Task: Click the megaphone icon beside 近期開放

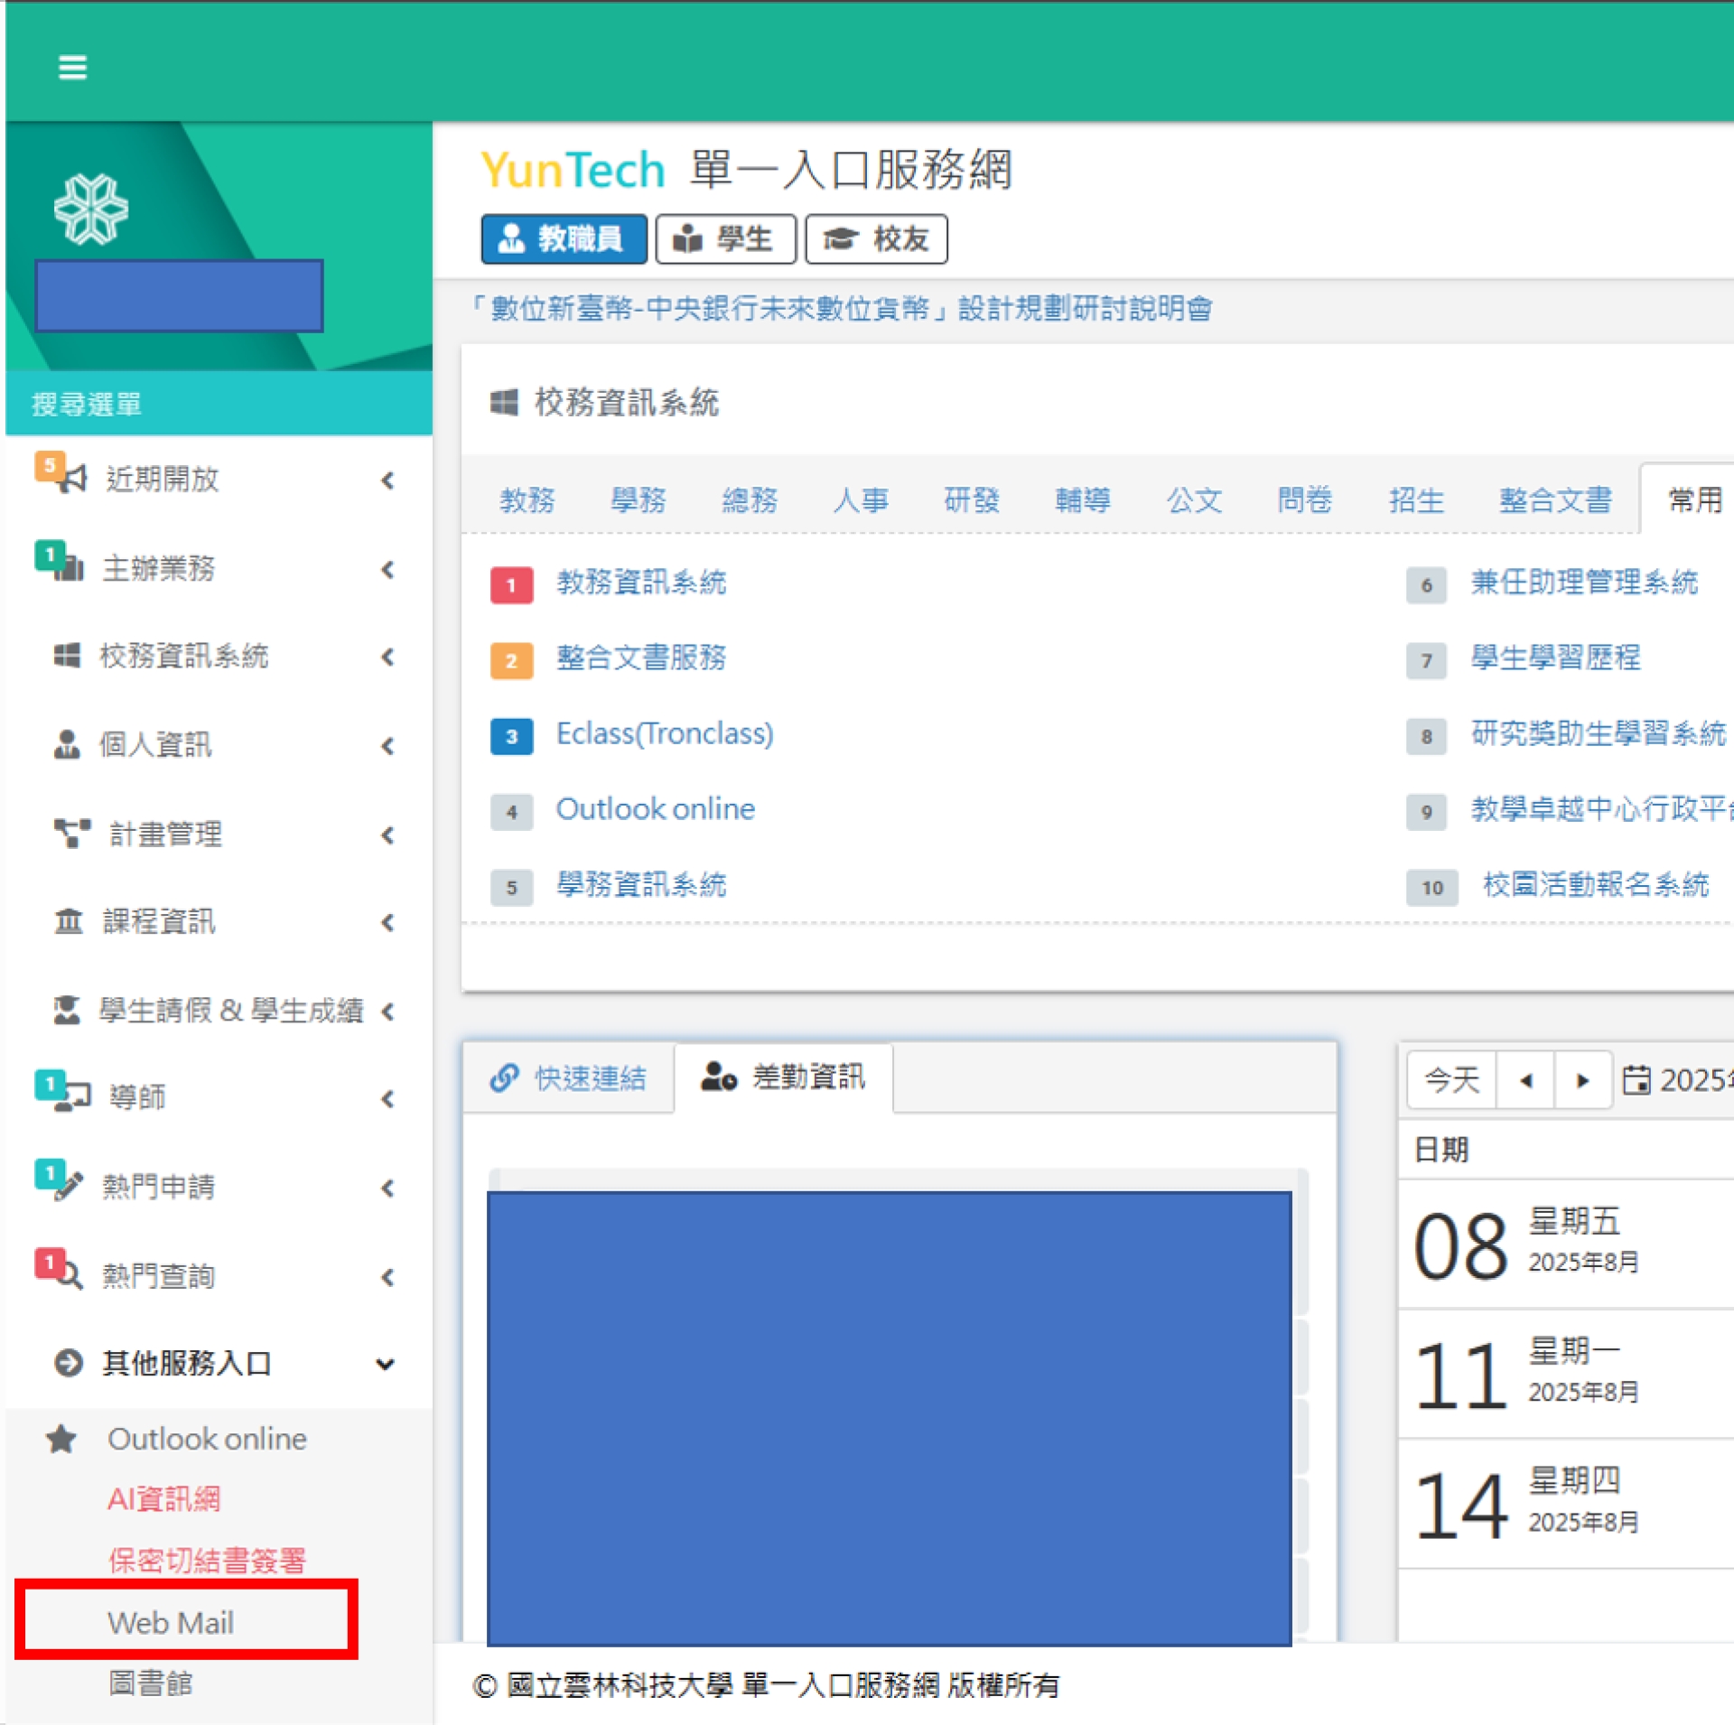Action: click(72, 479)
